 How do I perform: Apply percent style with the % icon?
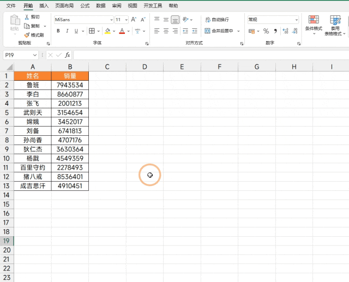point(266,31)
